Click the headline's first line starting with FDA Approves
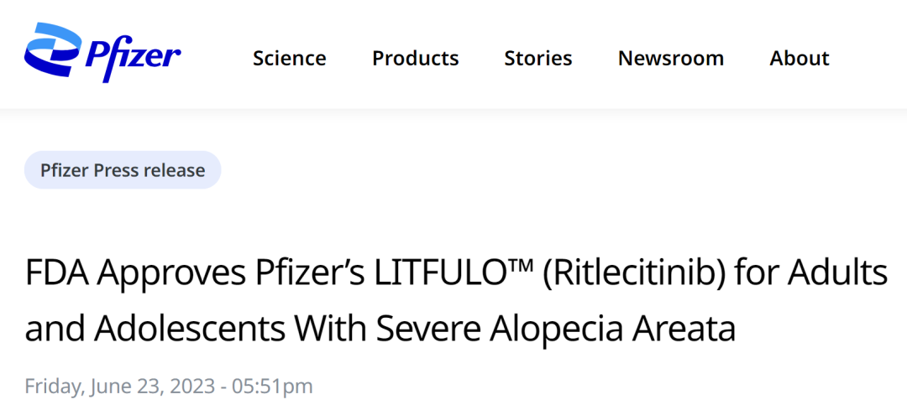 [456, 273]
